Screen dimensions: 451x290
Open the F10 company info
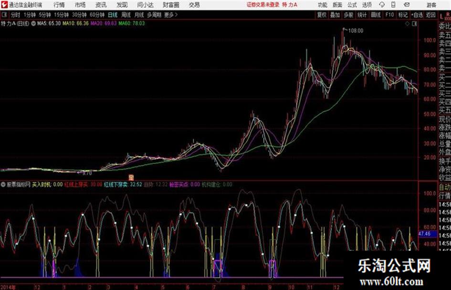(389, 15)
